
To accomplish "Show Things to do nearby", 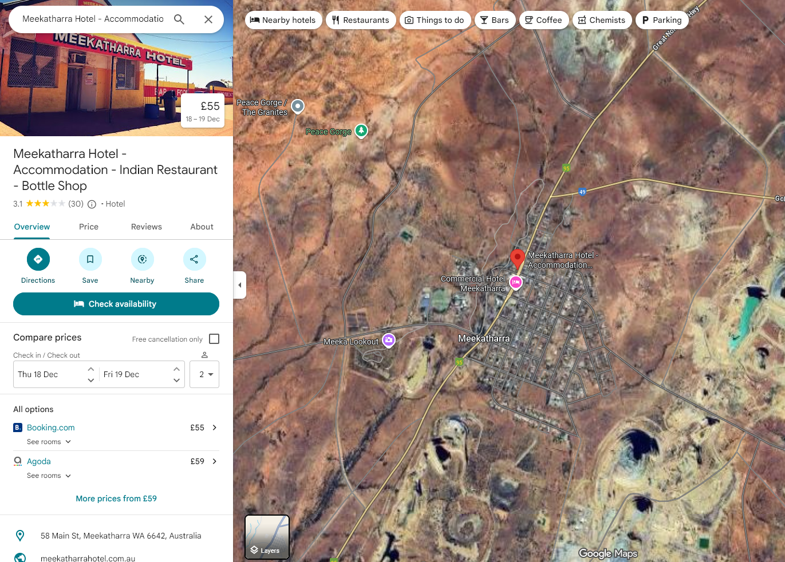I will pyautogui.click(x=435, y=20).
